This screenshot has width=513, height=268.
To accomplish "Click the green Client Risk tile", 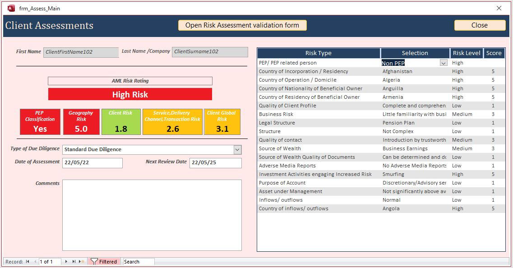I will click(x=120, y=122).
